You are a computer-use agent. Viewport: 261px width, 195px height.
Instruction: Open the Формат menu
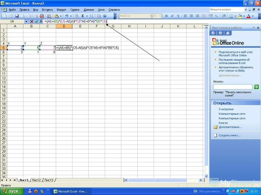61,10
